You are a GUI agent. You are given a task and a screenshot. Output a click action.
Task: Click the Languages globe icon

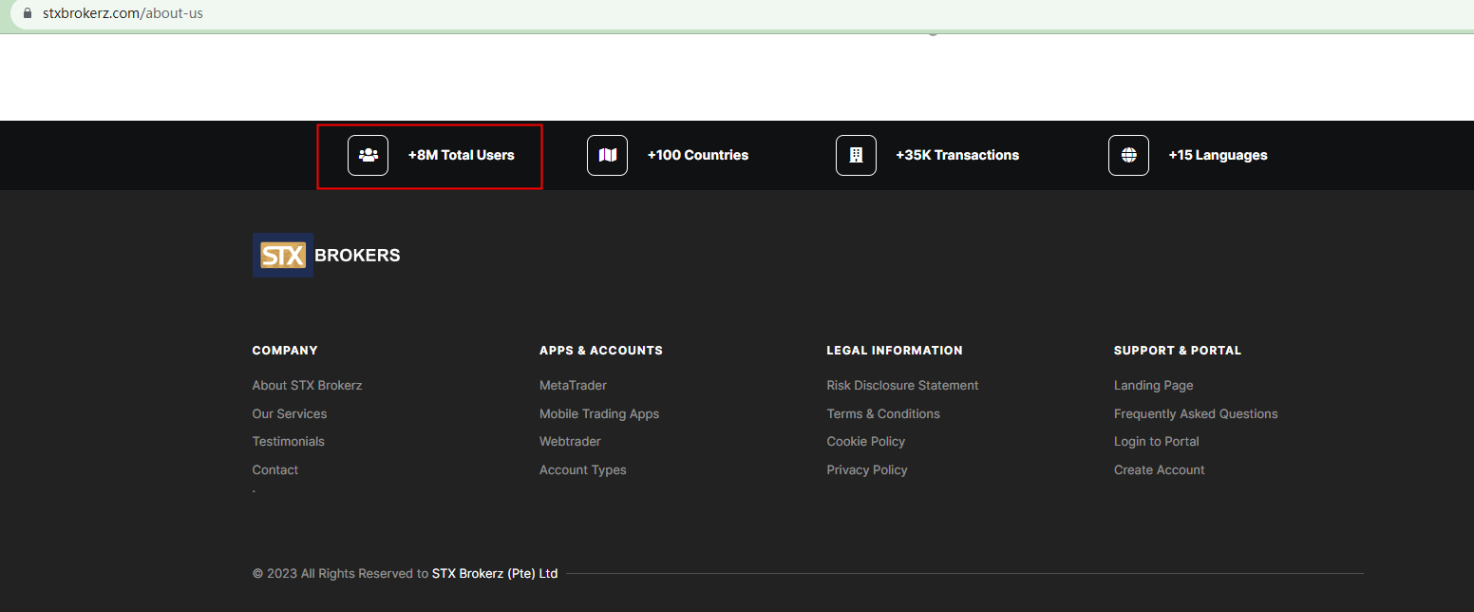click(1128, 155)
